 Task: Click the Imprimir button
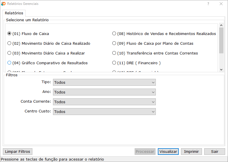(193, 151)
